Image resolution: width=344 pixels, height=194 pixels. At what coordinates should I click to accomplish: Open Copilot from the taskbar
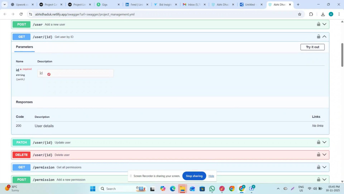163,188
